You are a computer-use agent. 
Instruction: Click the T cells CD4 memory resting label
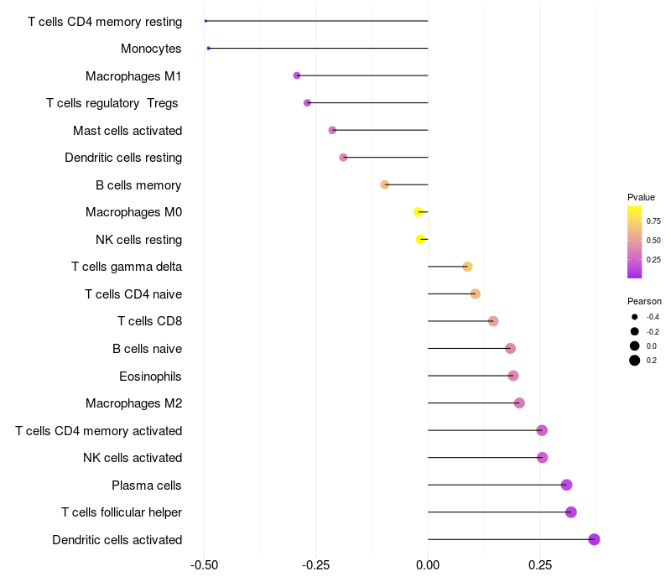[x=105, y=21]
